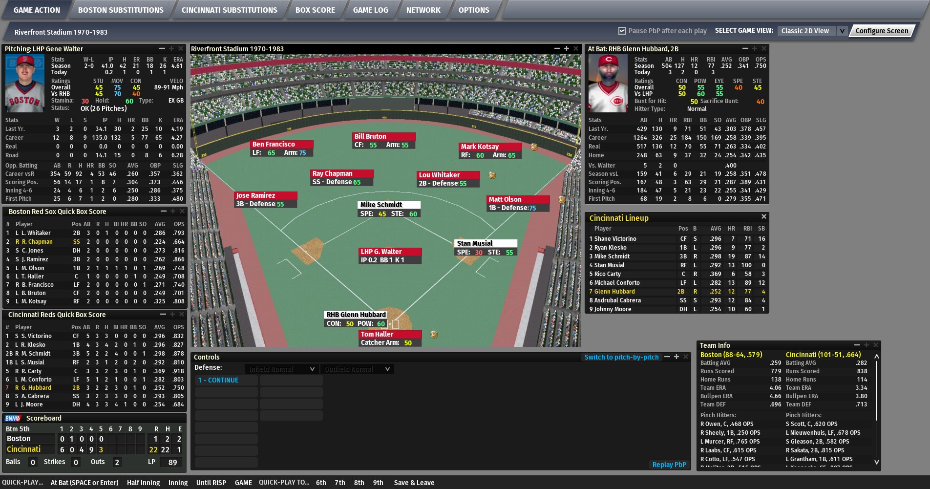Select S. Victorino in Cincinnati Quick Box Score
930x489 pixels.
tap(95, 336)
